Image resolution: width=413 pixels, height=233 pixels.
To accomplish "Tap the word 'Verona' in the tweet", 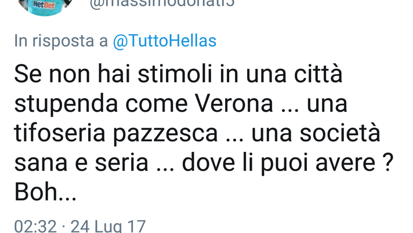I will [234, 104].
